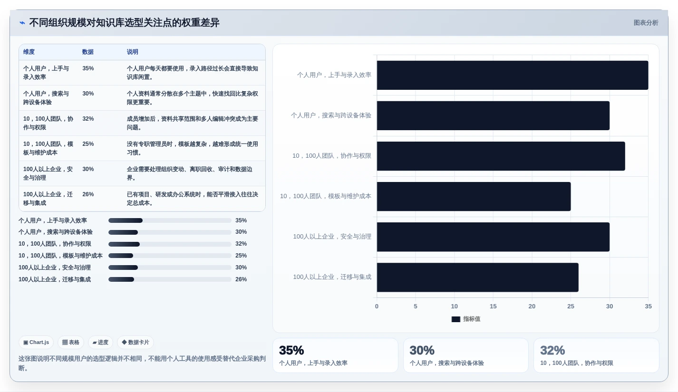Click the 数据卡片 tag

pyautogui.click(x=136, y=342)
